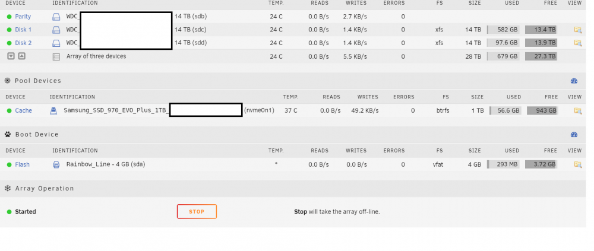594x251 pixels.
Task: Click the Started green status indicator
Action: pyautogui.click(x=9, y=212)
